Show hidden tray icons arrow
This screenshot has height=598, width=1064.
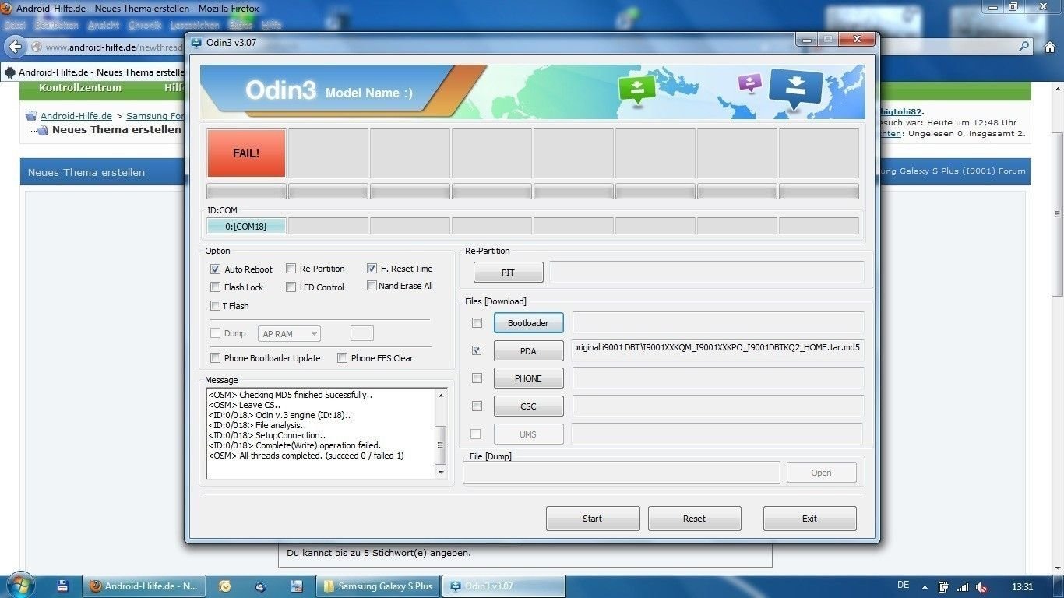(924, 586)
